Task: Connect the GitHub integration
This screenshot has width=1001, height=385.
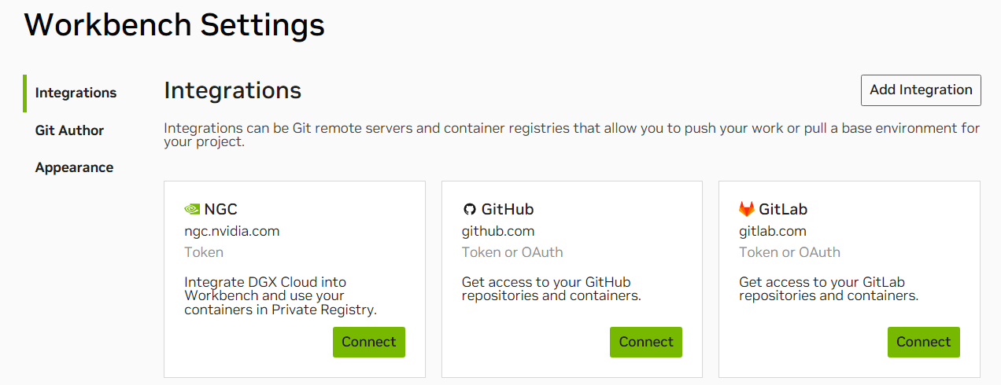Action: pos(646,342)
